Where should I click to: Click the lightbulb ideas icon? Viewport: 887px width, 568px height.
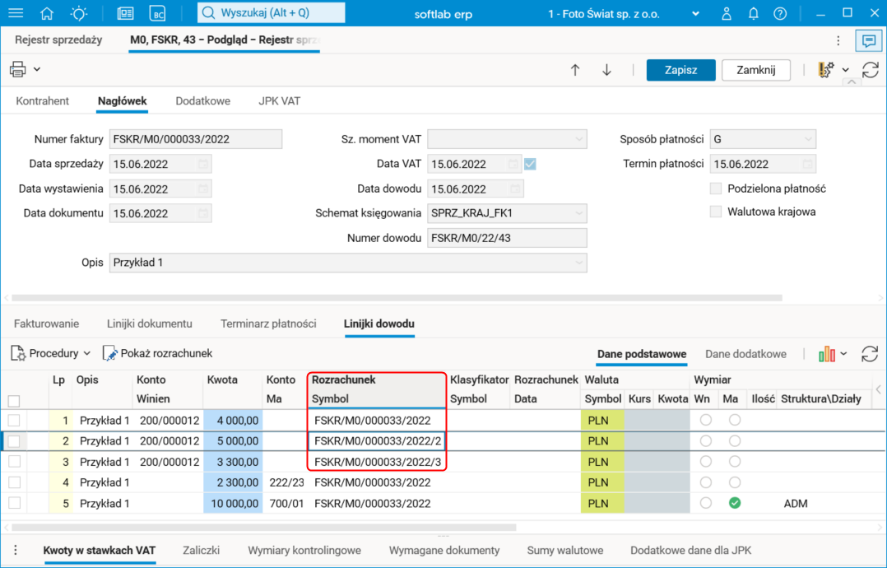79,13
